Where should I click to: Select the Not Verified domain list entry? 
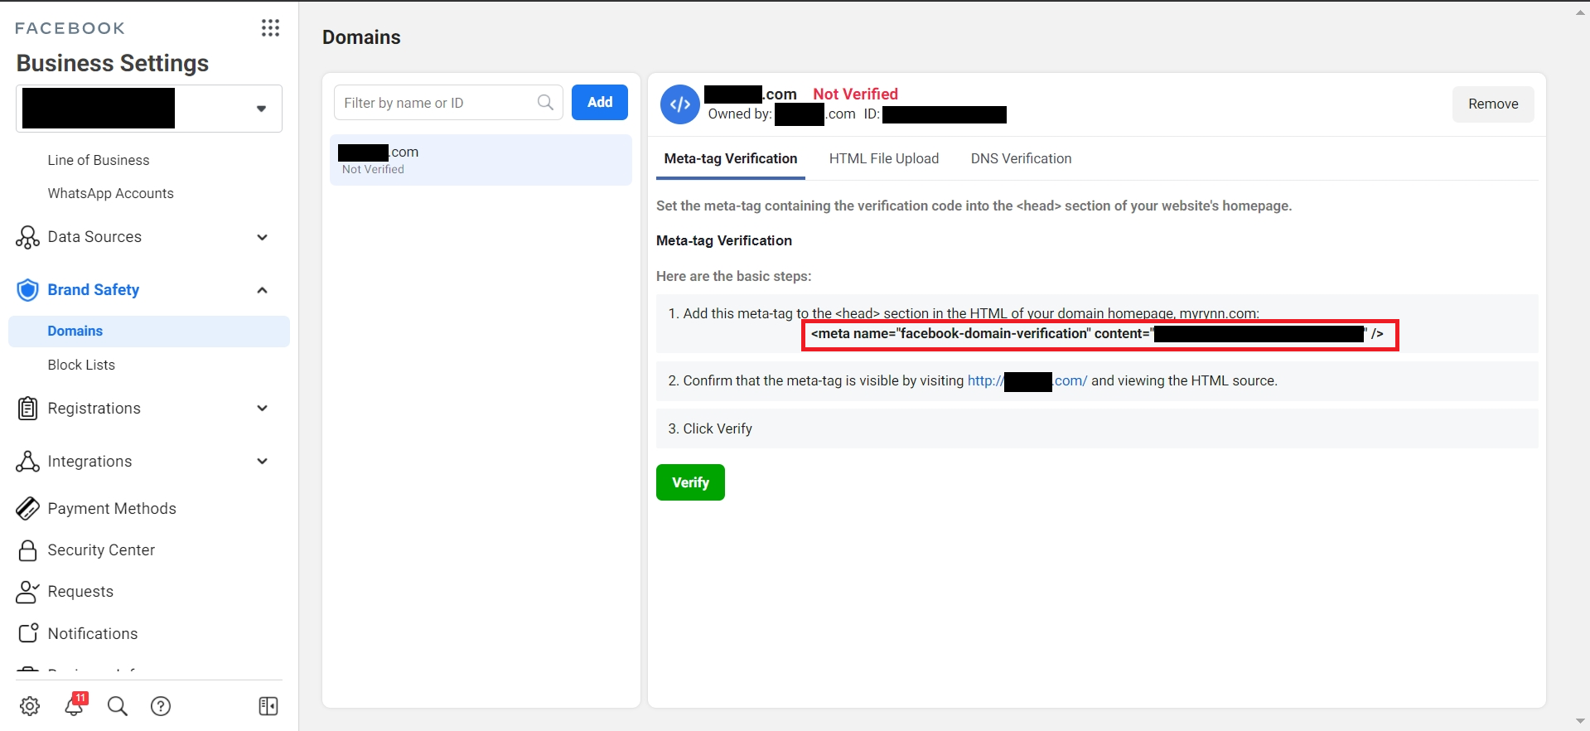coord(481,160)
